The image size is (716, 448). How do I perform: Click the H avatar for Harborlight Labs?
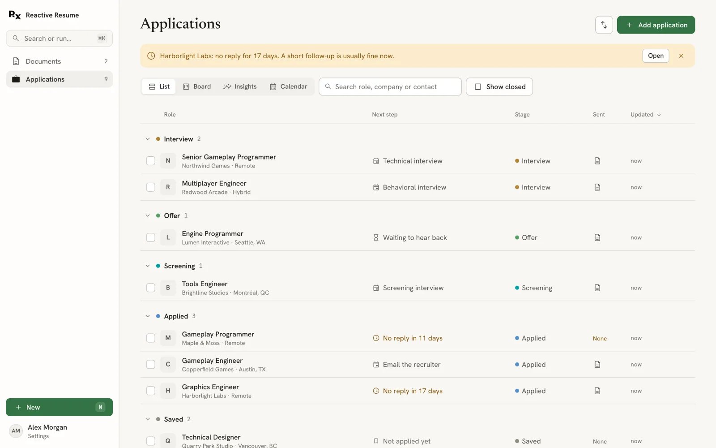pos(168,391)
